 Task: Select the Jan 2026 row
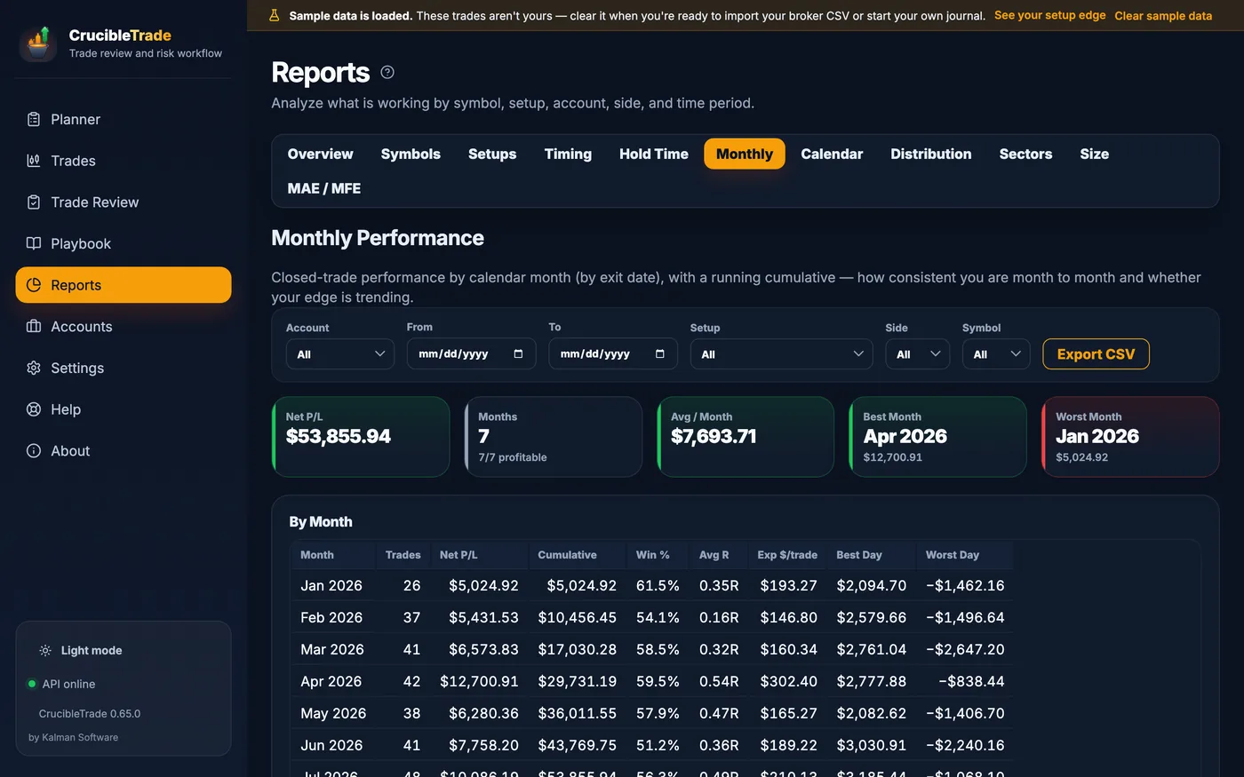coord(652,586)
